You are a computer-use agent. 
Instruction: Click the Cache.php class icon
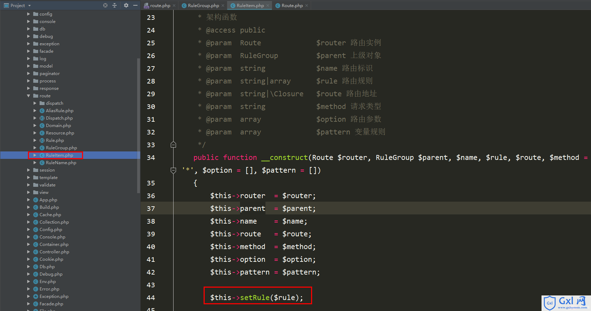point(36,215)
